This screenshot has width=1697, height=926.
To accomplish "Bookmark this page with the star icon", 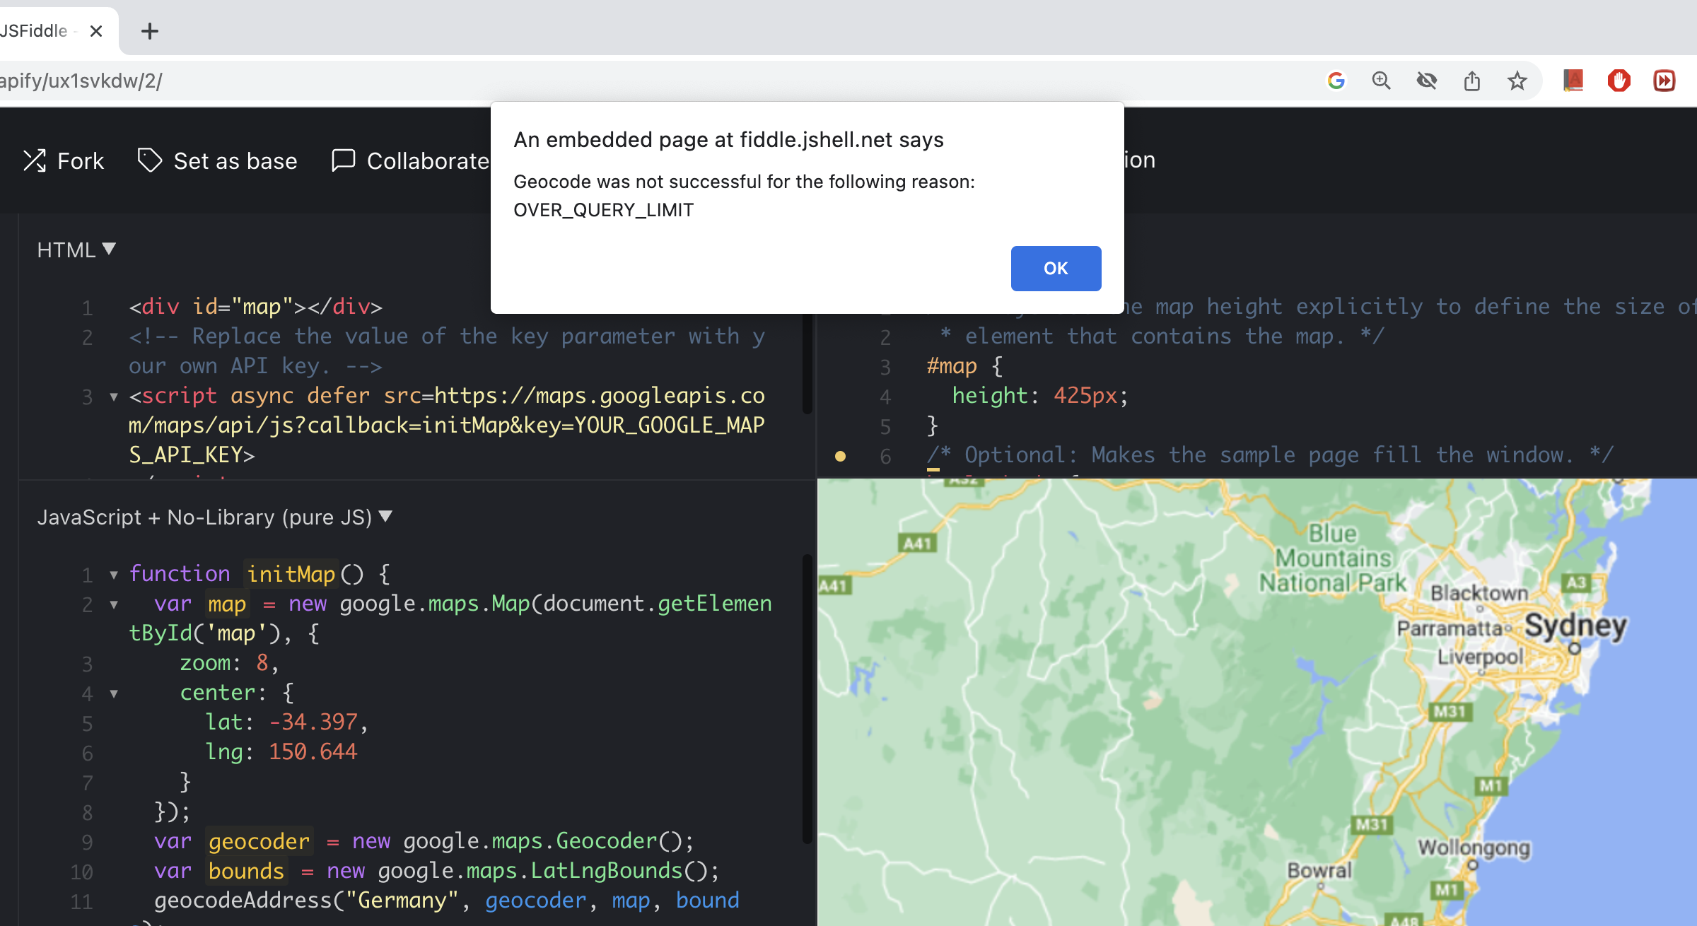I will click(1517, 81).
